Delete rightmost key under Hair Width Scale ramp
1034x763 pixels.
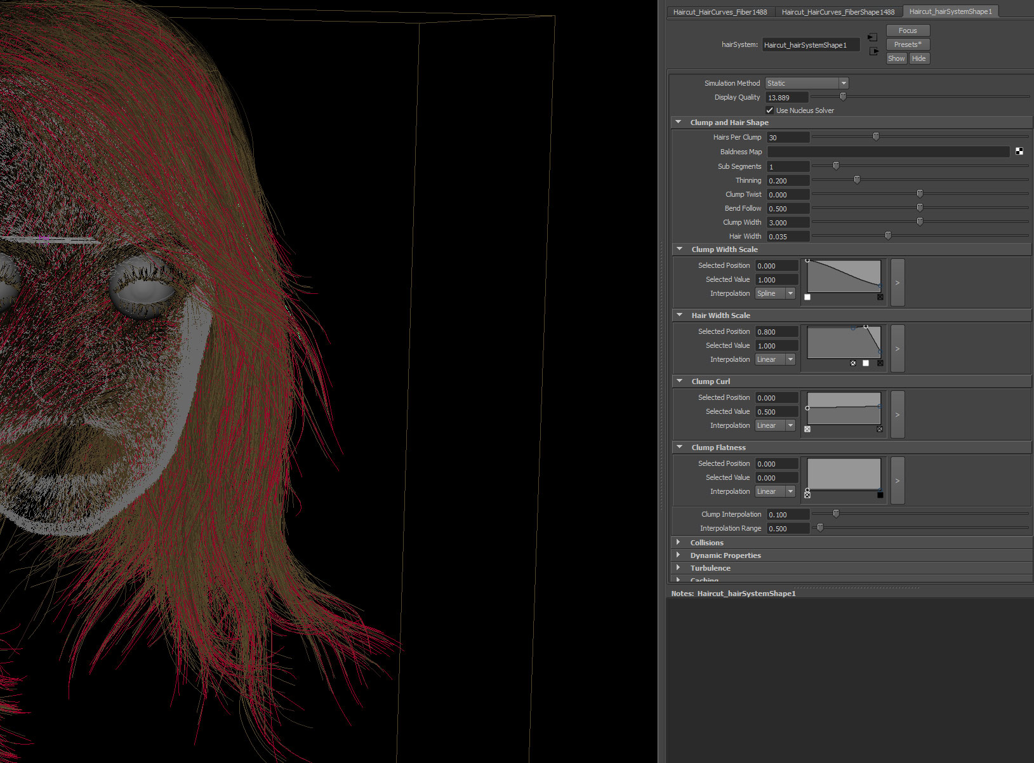pyautogui.click(x=880, y=363)
